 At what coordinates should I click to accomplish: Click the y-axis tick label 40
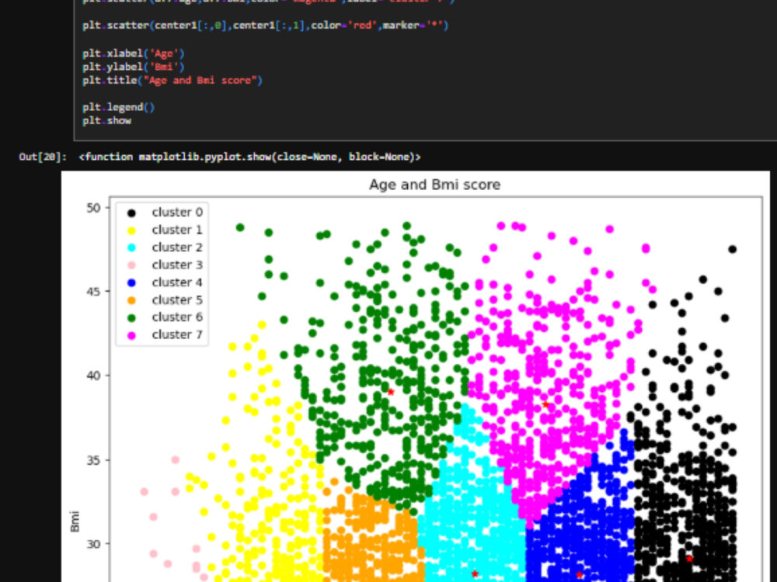point(93,376)
